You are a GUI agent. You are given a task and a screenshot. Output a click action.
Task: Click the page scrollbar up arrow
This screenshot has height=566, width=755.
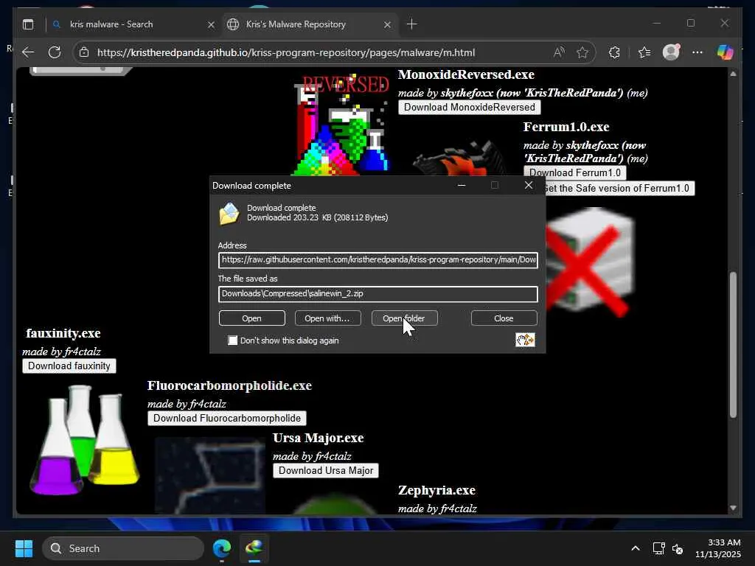[x=733, y=74]
